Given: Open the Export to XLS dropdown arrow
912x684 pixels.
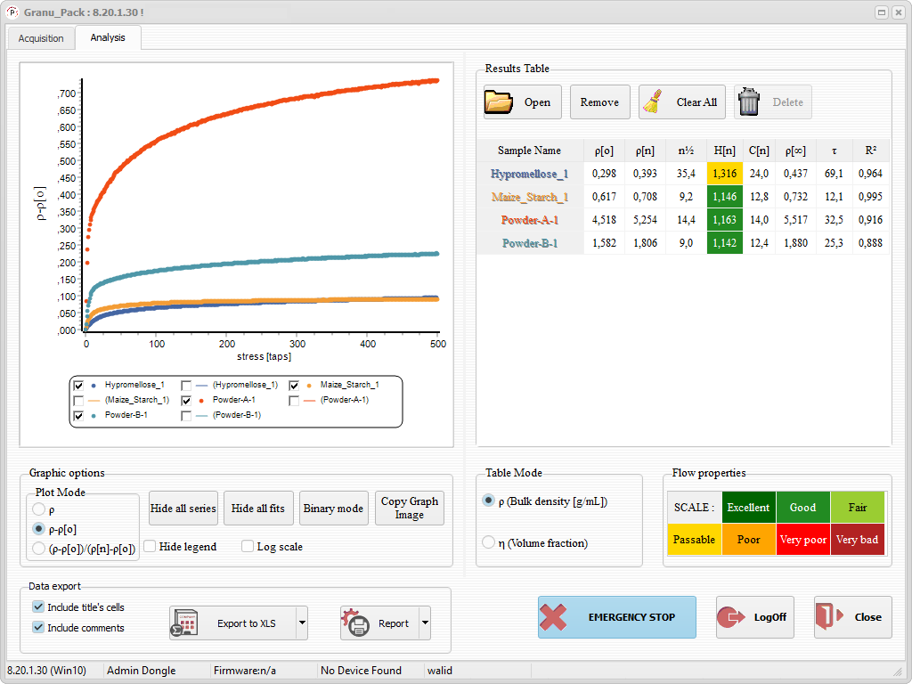Looking at the screenshot, I should point(303,623).
